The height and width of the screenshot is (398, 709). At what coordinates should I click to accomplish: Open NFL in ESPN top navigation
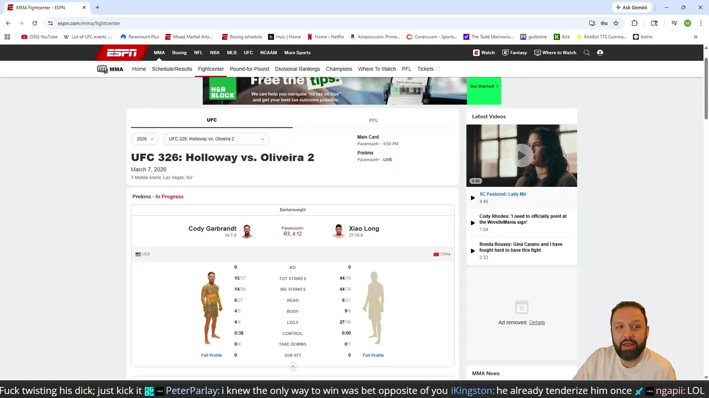(x=198, y=53)
